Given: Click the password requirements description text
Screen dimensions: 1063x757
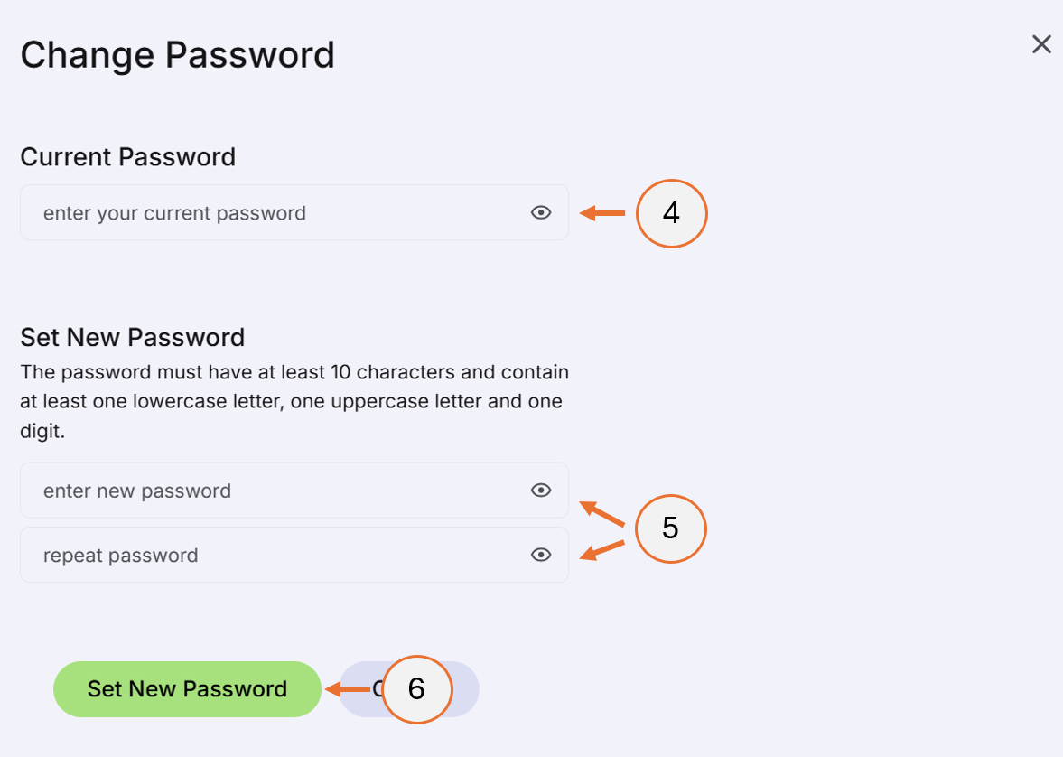Looking at the screenshot, I should pos(294,400).
